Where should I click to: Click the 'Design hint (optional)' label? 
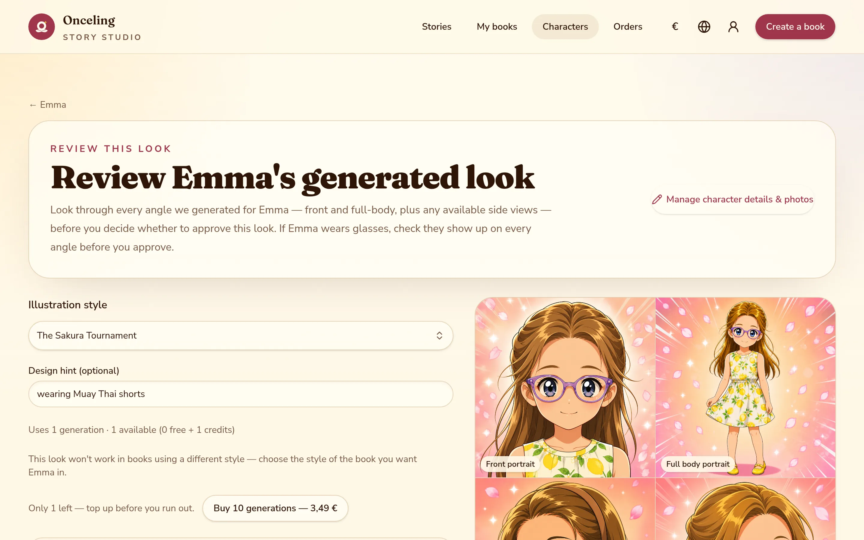[73, 370]
